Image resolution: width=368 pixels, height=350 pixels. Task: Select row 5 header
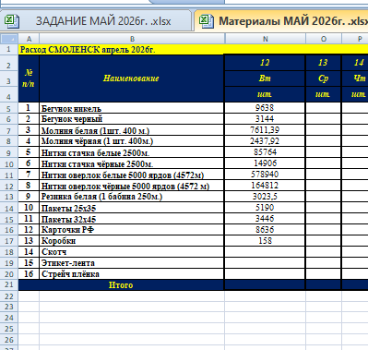point(9,108)
